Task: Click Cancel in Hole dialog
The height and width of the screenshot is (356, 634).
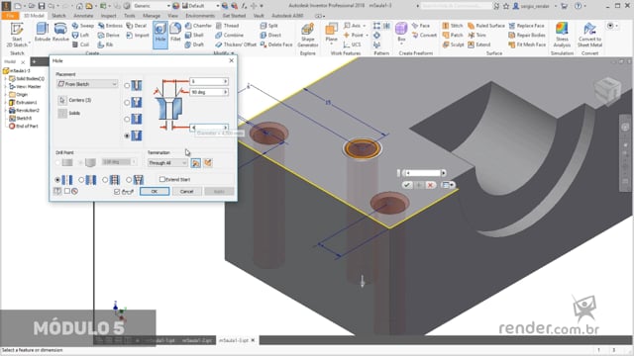Action: (x=186, y=191)
